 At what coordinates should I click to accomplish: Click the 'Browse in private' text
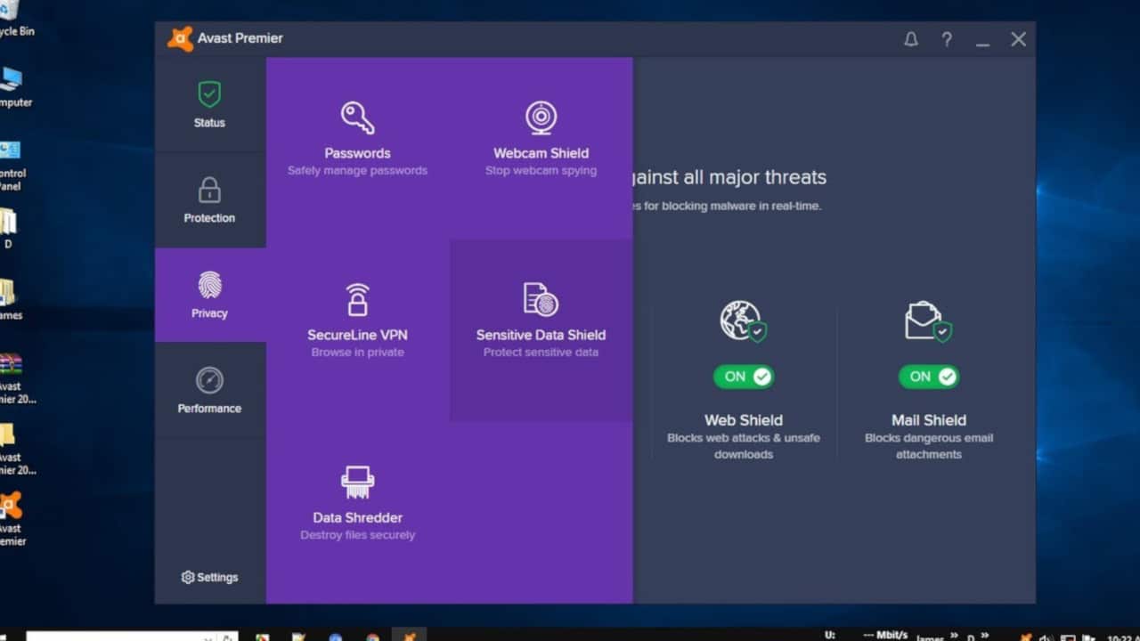[357, 353]
